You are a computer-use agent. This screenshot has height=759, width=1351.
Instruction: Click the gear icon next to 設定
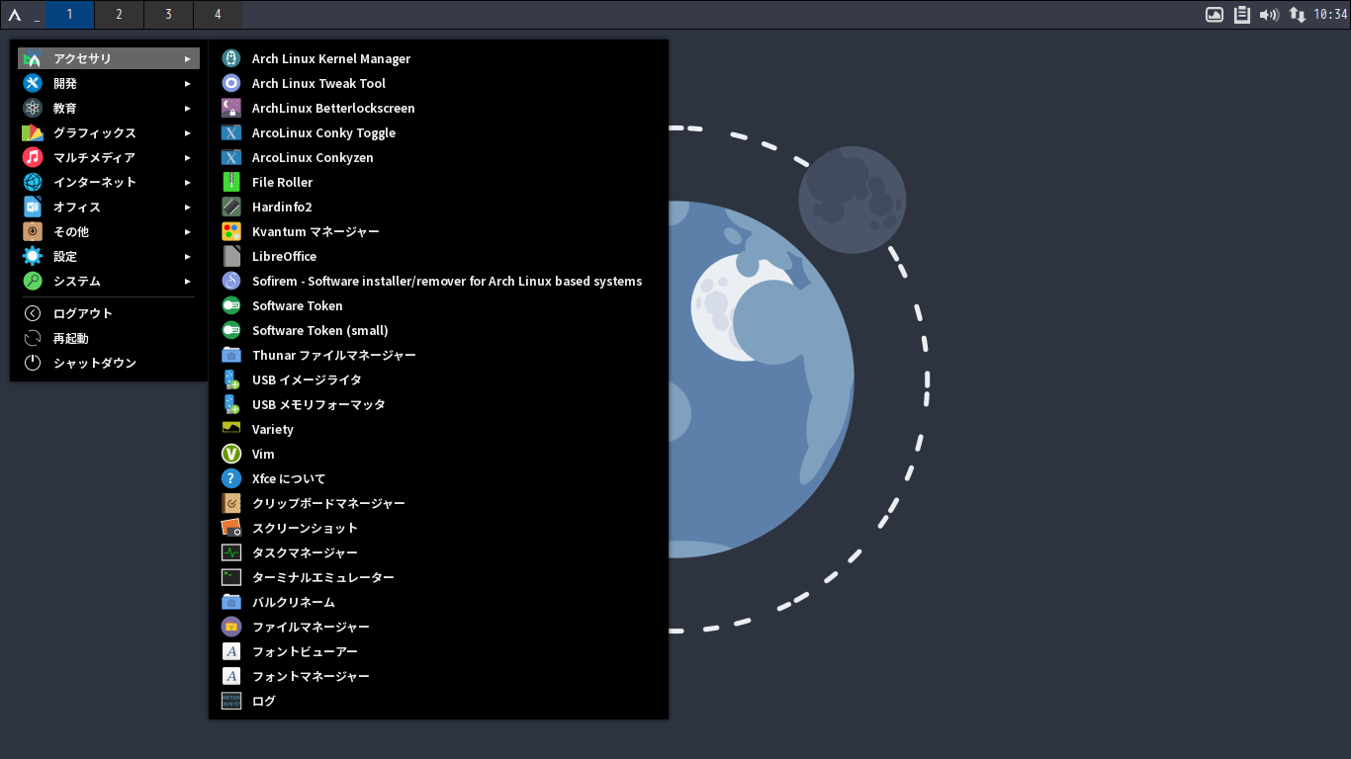33,257
